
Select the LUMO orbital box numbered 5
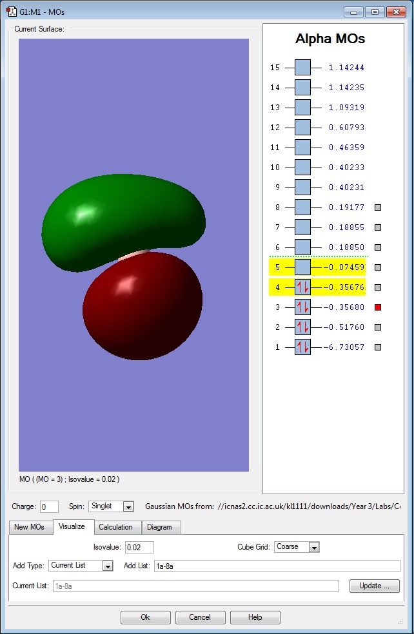tap(302, 267)
